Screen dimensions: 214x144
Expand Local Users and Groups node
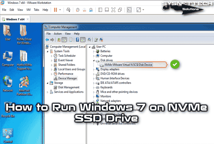(51, 69)
